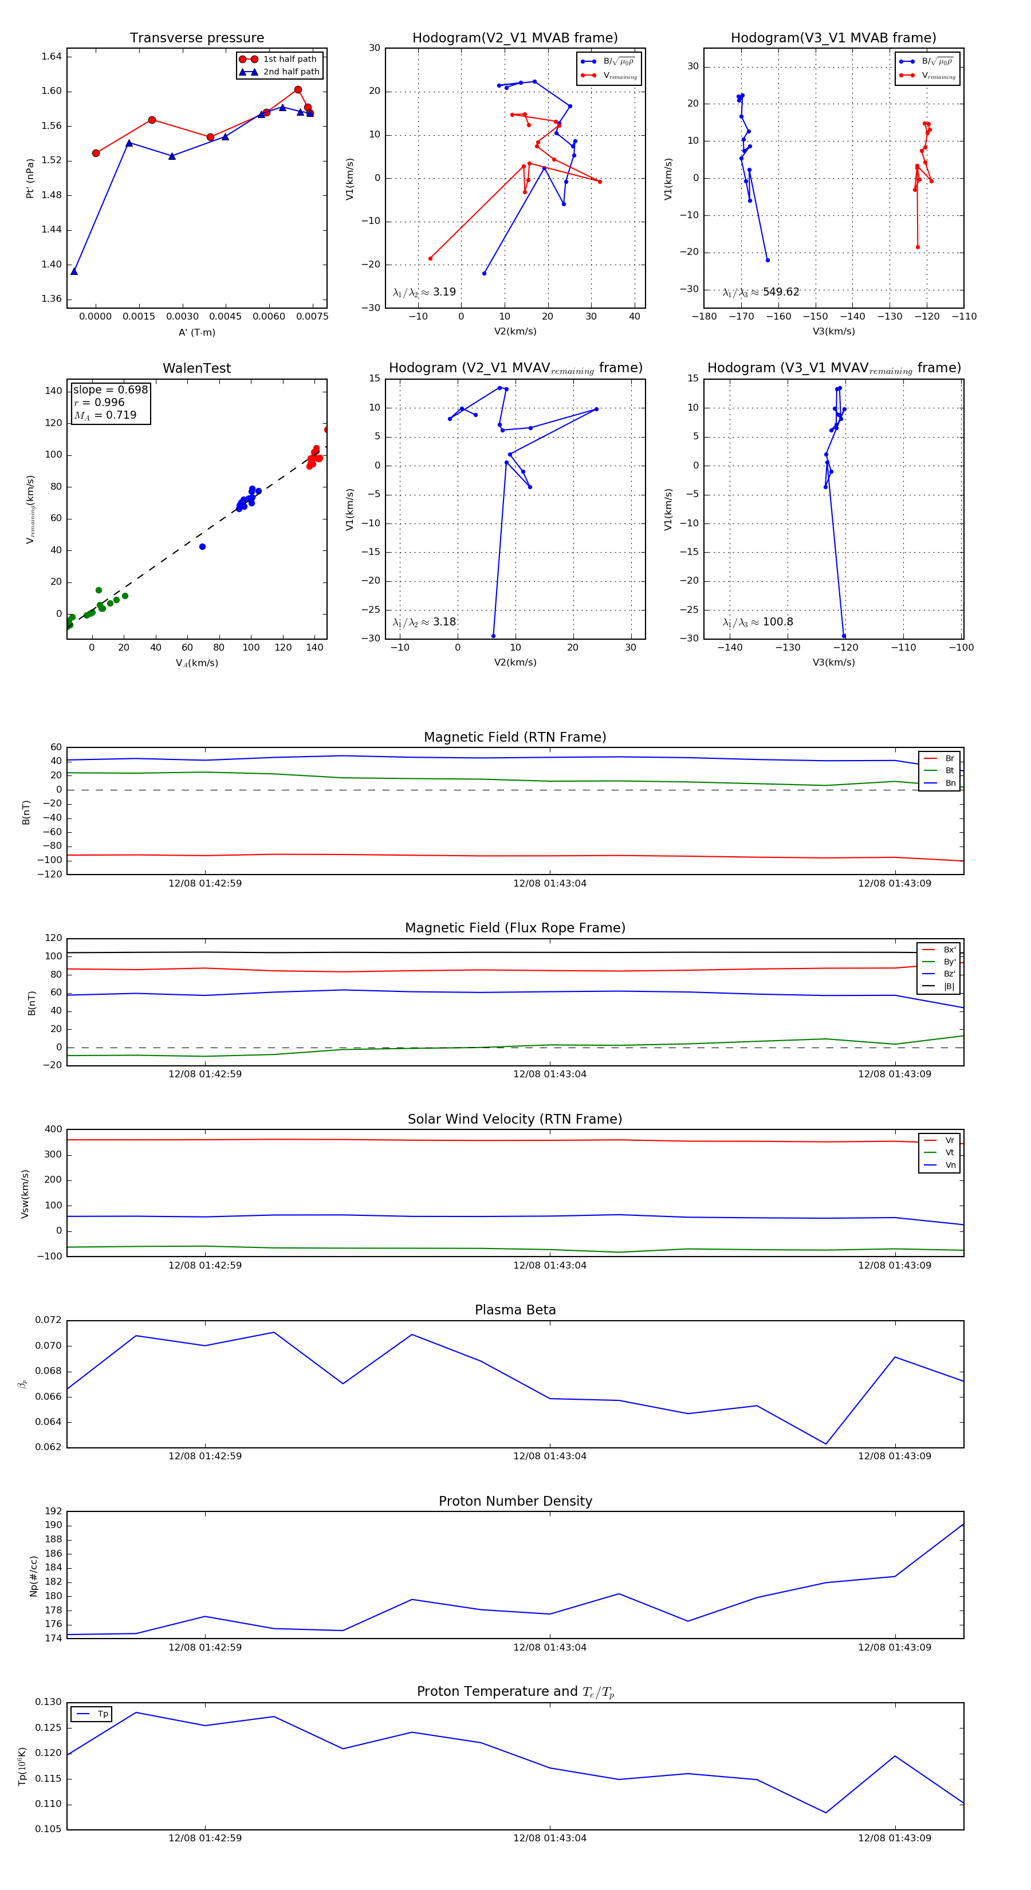1031x1890 pixels.
Task: Select the By' legend entry
Action: (939, 962)
